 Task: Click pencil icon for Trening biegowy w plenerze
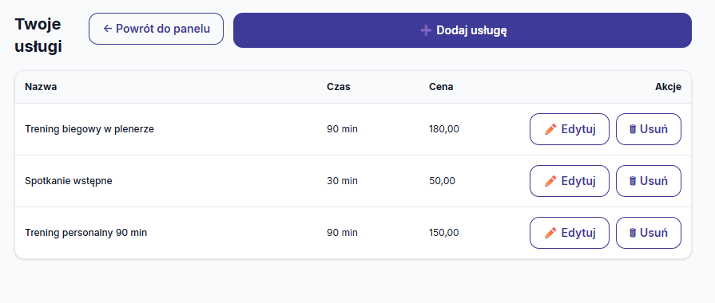pyautogui.click(x=550, y=129)
